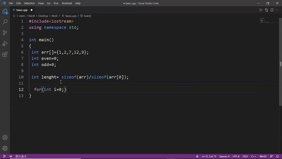This screenshot has width=282, height=159.
Task: Open the File menu
Action: [11, 3]
